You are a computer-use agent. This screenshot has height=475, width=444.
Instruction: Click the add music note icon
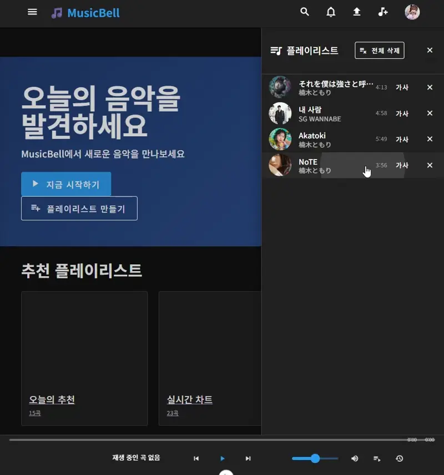coord(383,12)
